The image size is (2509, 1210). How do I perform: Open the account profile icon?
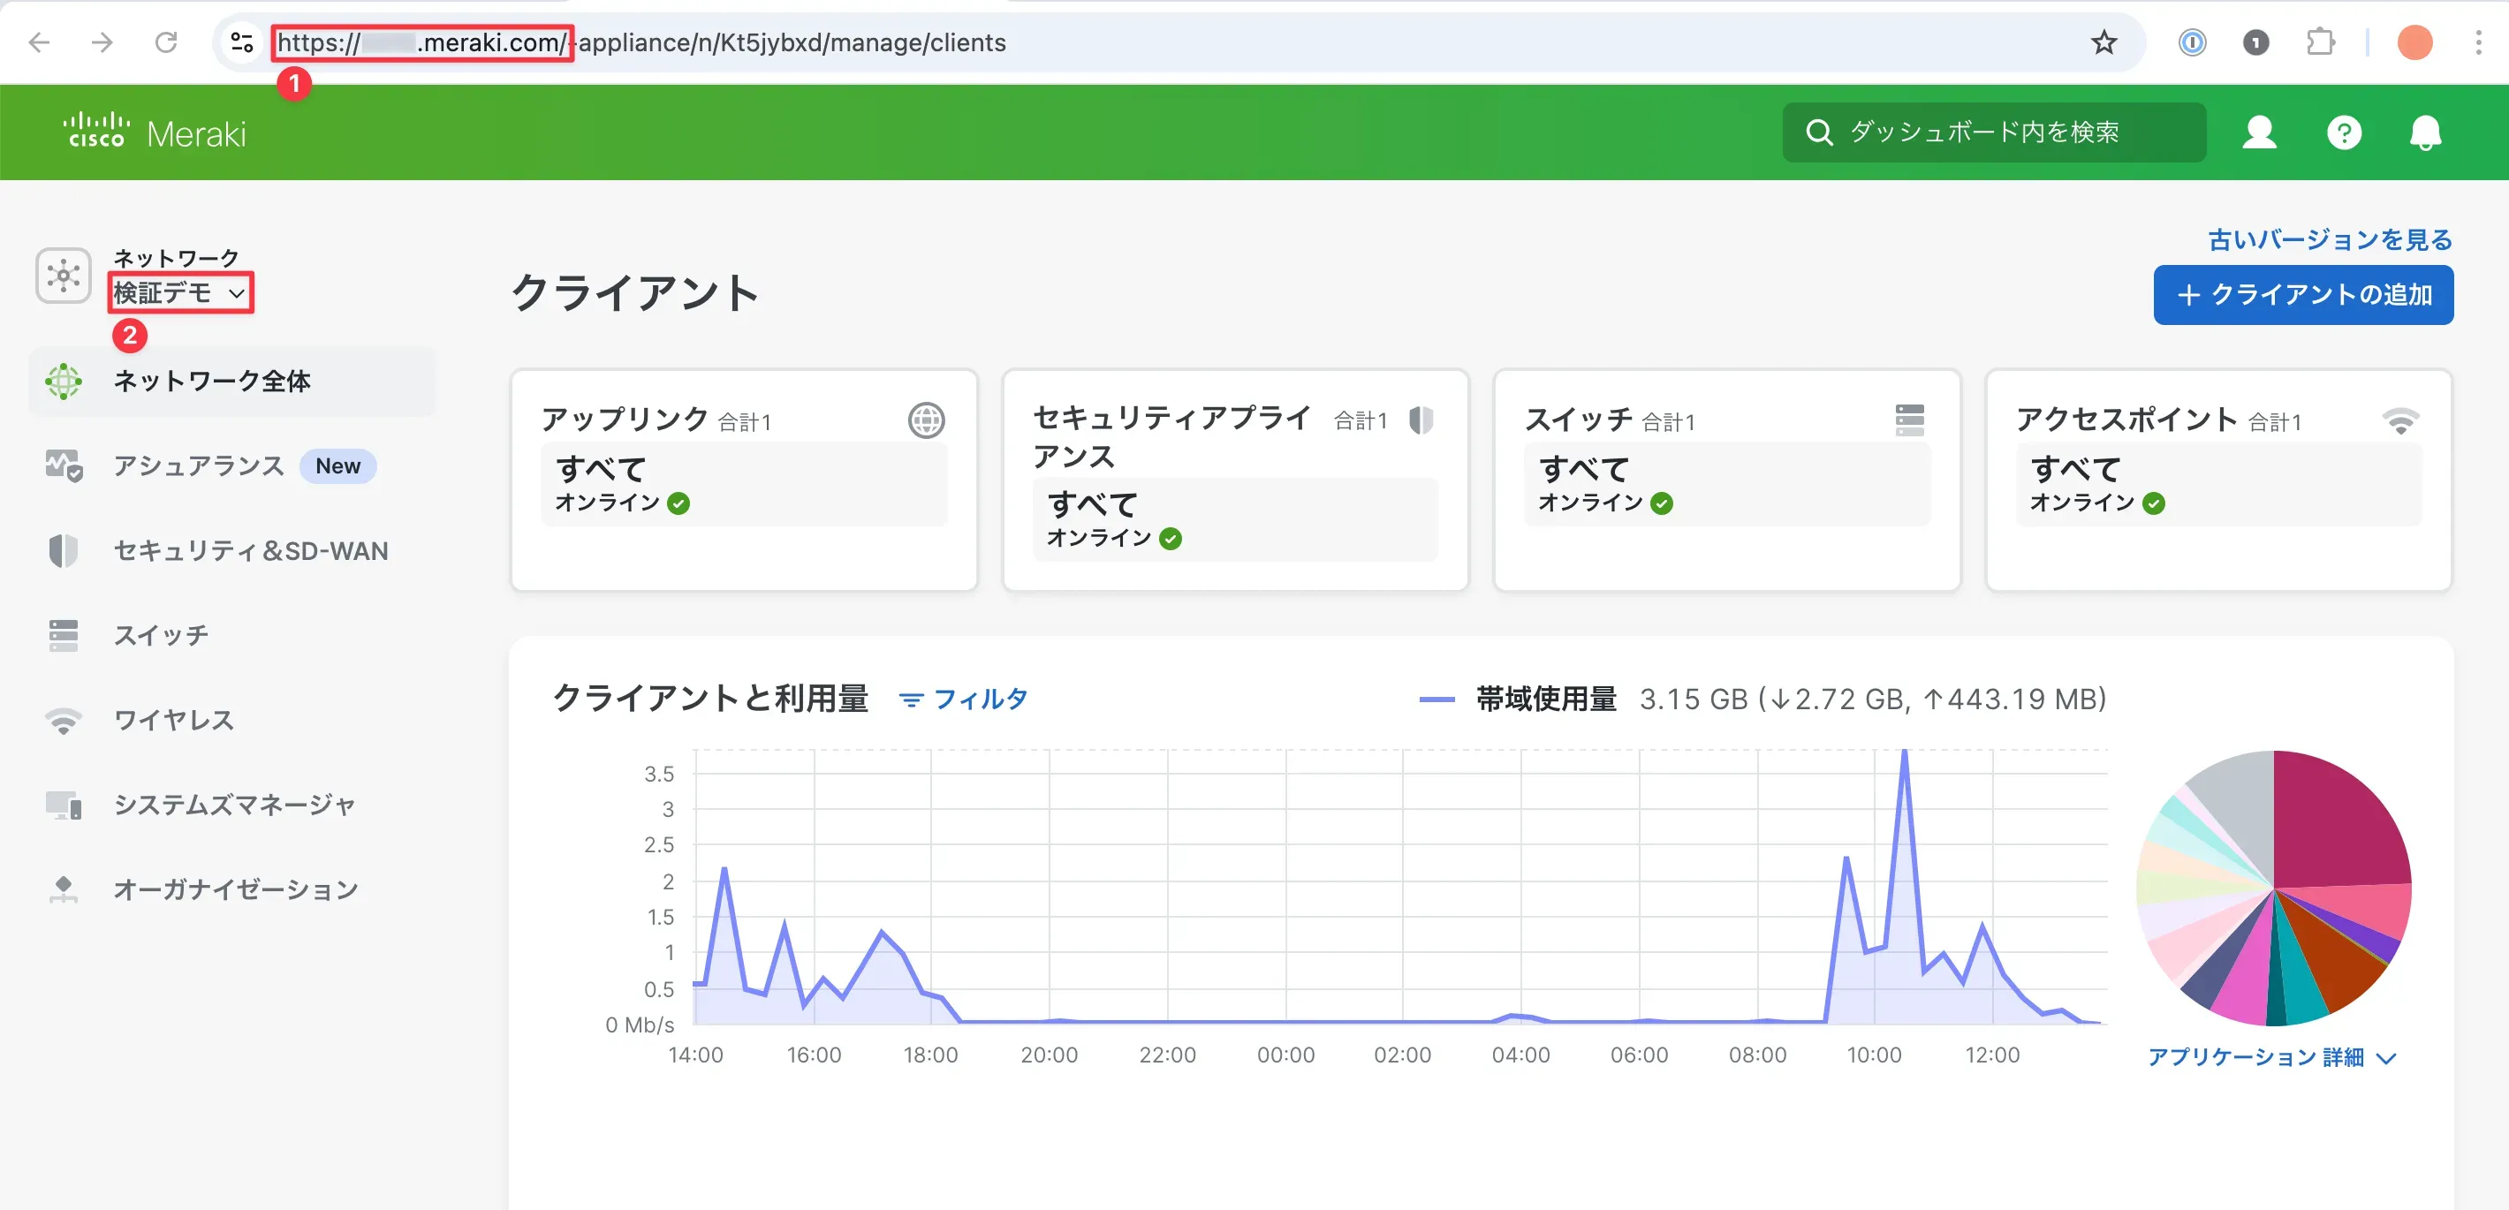coord(2258,132)
